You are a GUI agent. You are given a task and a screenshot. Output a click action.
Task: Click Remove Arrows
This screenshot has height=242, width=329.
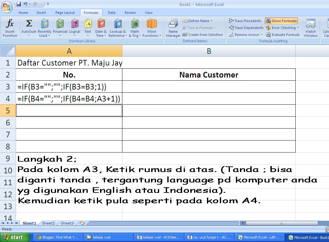click(245, 35)
